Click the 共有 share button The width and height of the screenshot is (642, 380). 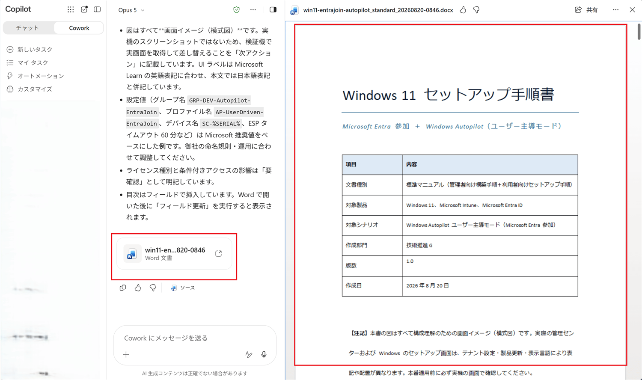[x=586, y=9]
